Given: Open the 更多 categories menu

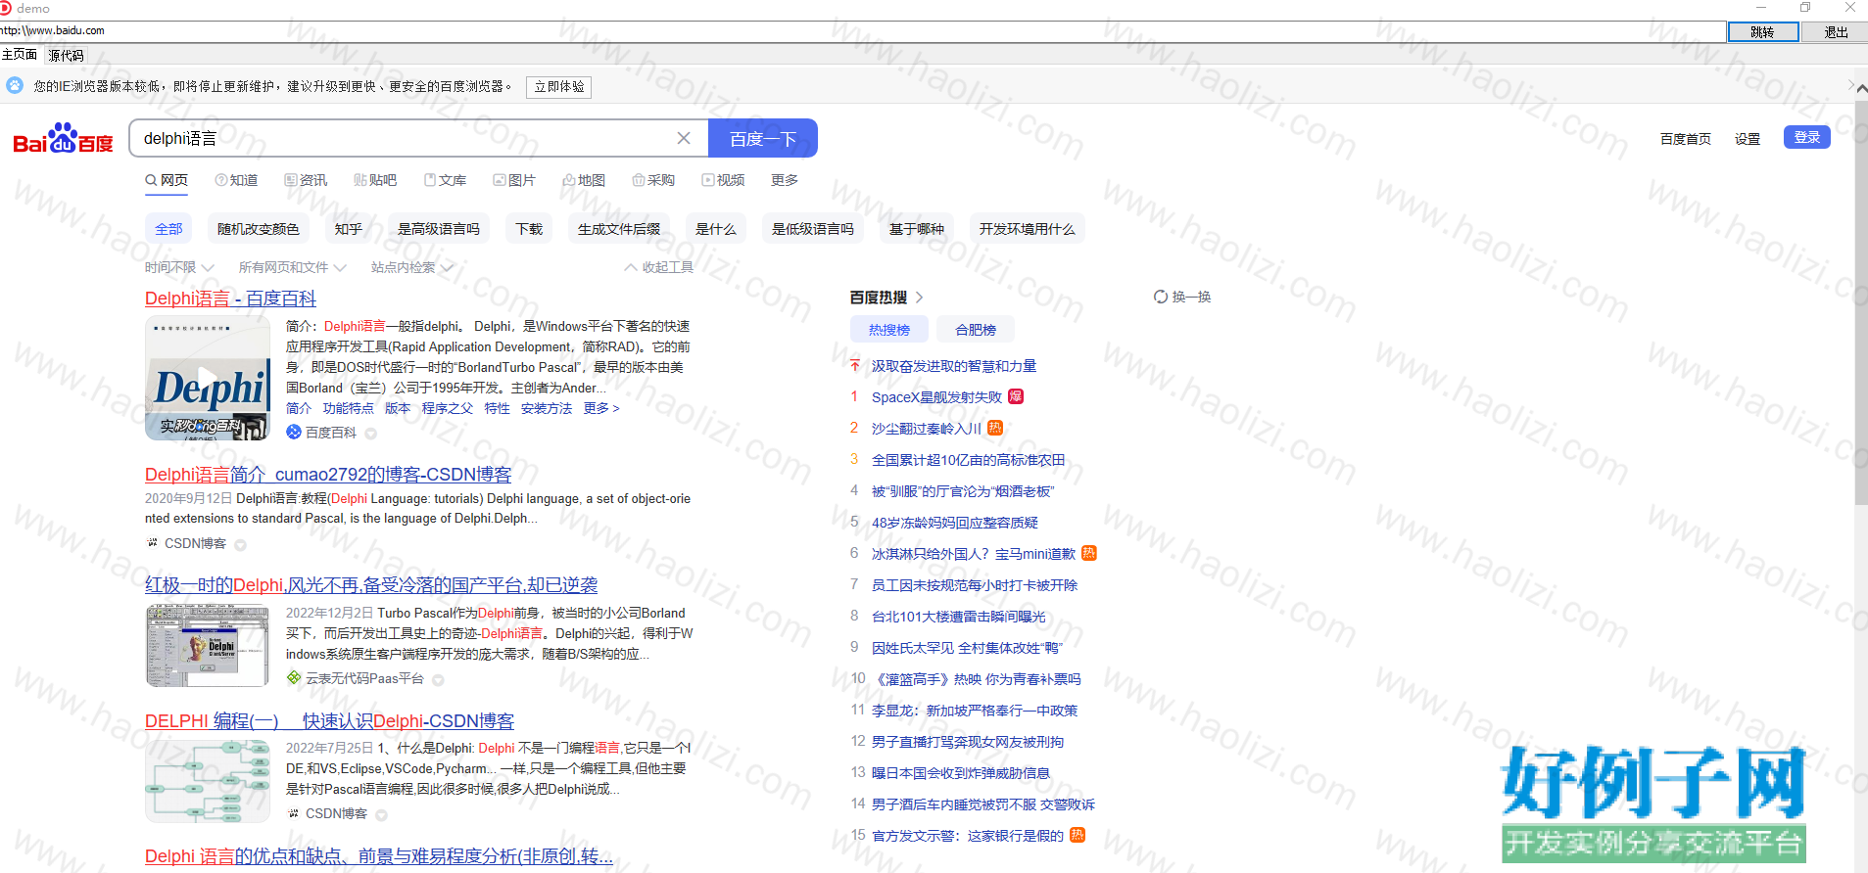Looking at the screenshot, I should click(x=785, y=180).
